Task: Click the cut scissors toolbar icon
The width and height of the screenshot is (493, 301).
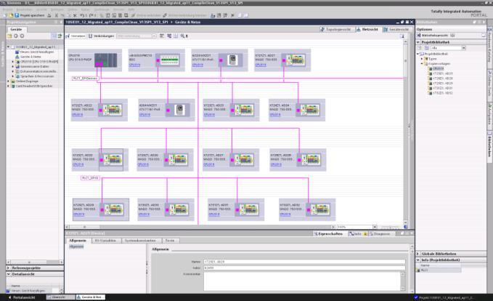Action: (x=57, y=15)
